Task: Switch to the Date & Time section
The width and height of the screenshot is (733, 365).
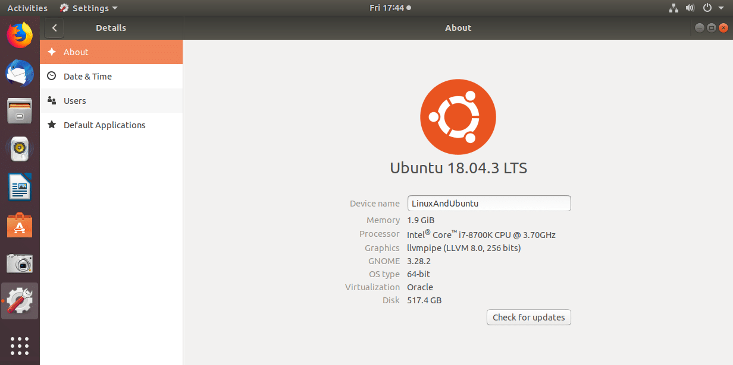Action: [86, 76]
